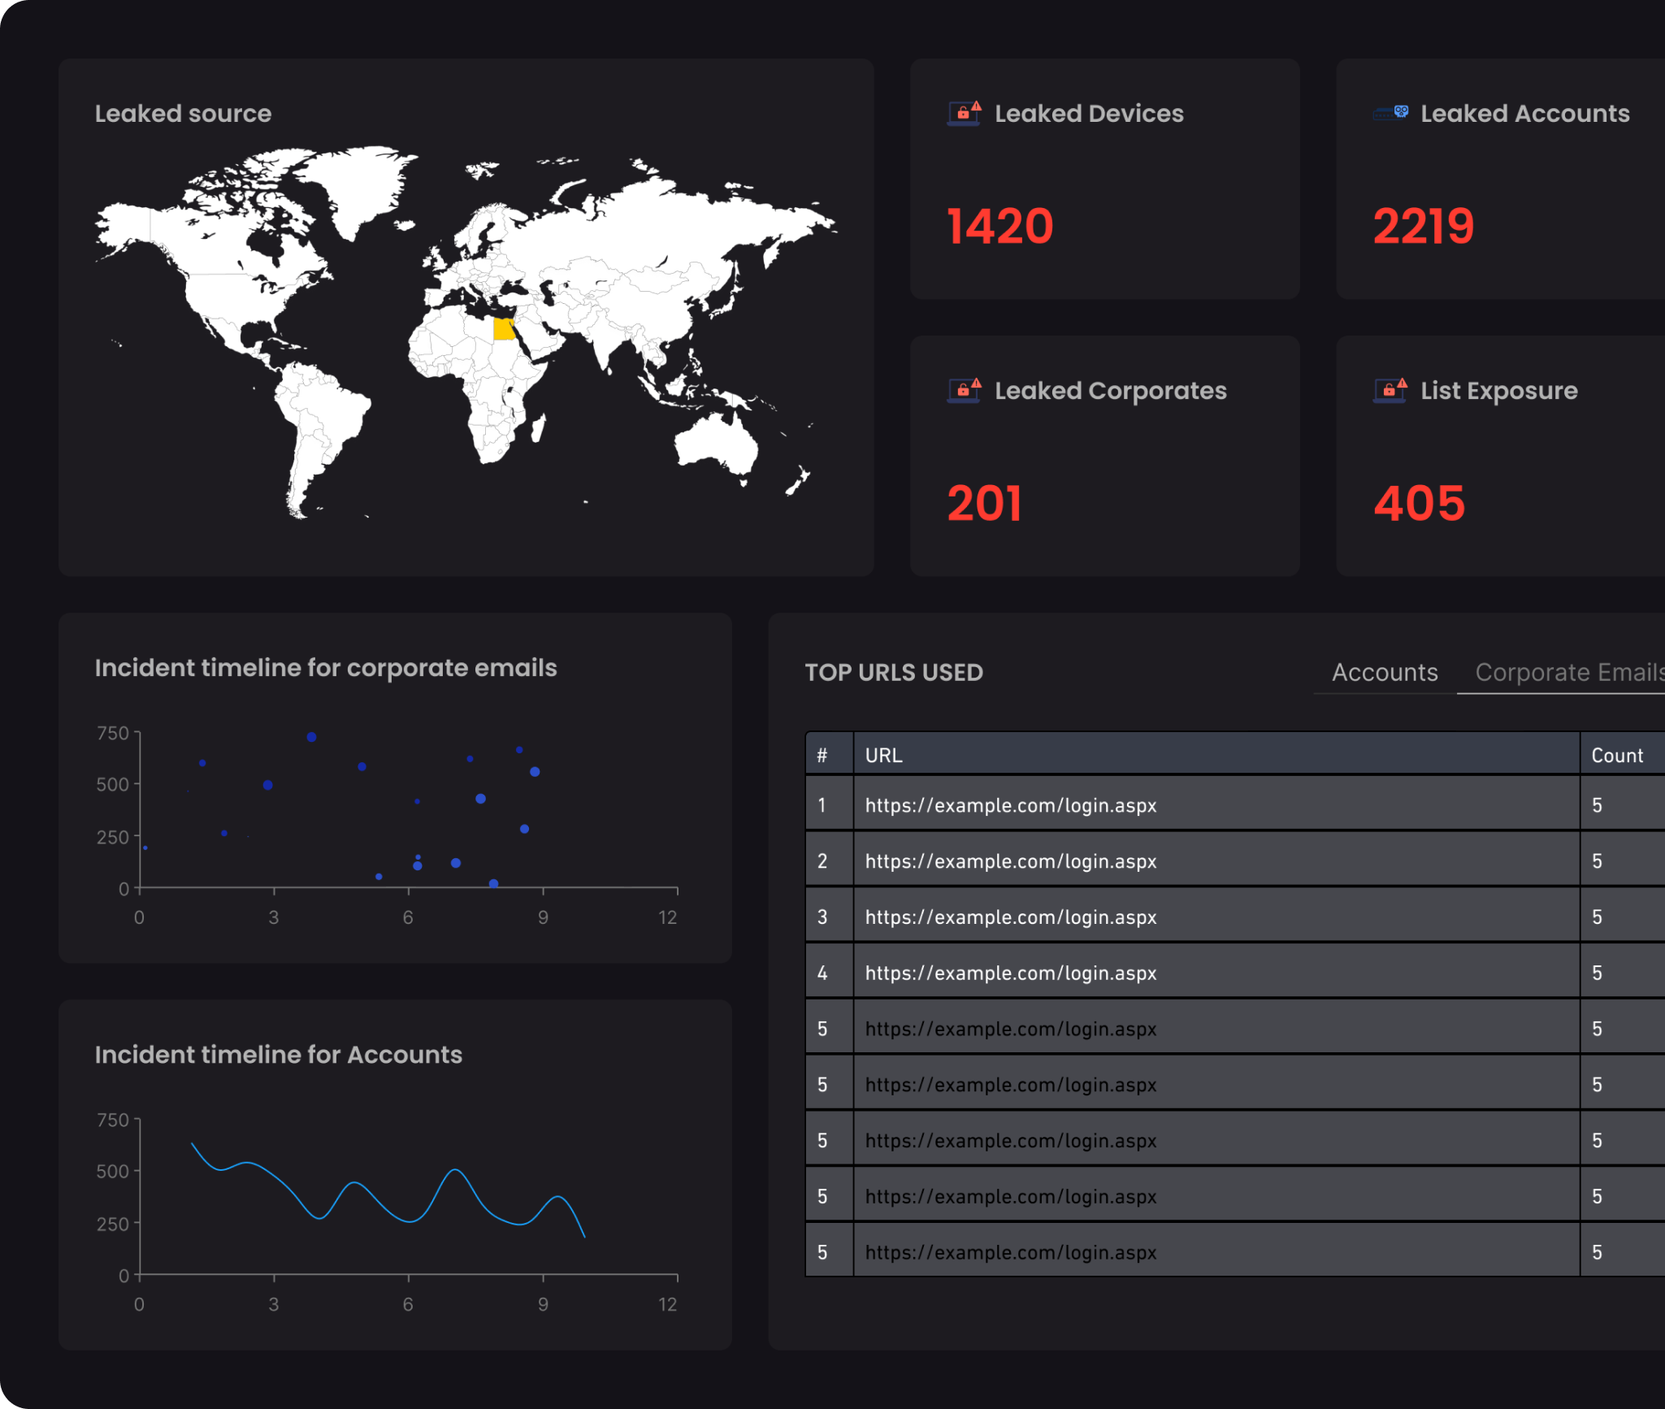1665x1409 pixels.
Task: Open the URL in table row 1
Action: 1010,805
